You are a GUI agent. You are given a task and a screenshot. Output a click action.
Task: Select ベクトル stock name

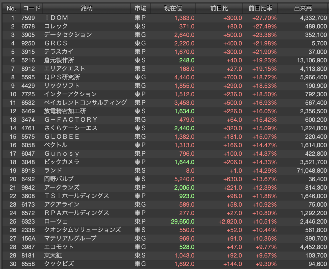tap(56, 145)
